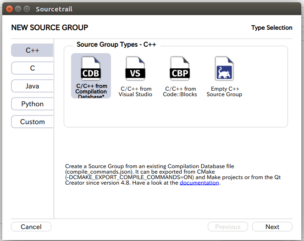The width and height of the screenshot is (304, 241).
Task: Switch to the C++ language tab
Action: click(x=32, y=50)
